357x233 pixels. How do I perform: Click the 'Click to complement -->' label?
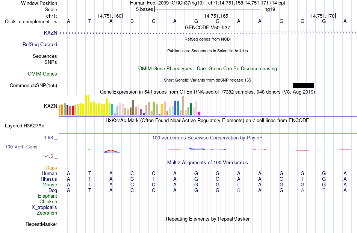click(x=31, y=22)
